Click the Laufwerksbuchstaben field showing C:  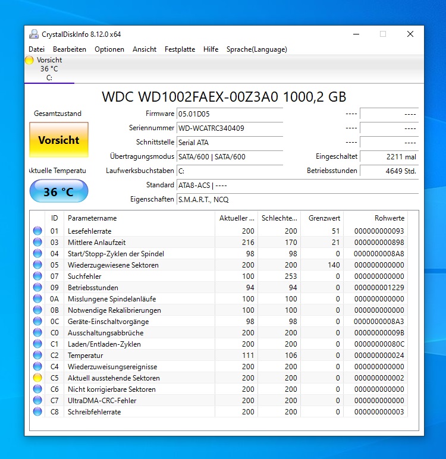[x=230, y=171]
